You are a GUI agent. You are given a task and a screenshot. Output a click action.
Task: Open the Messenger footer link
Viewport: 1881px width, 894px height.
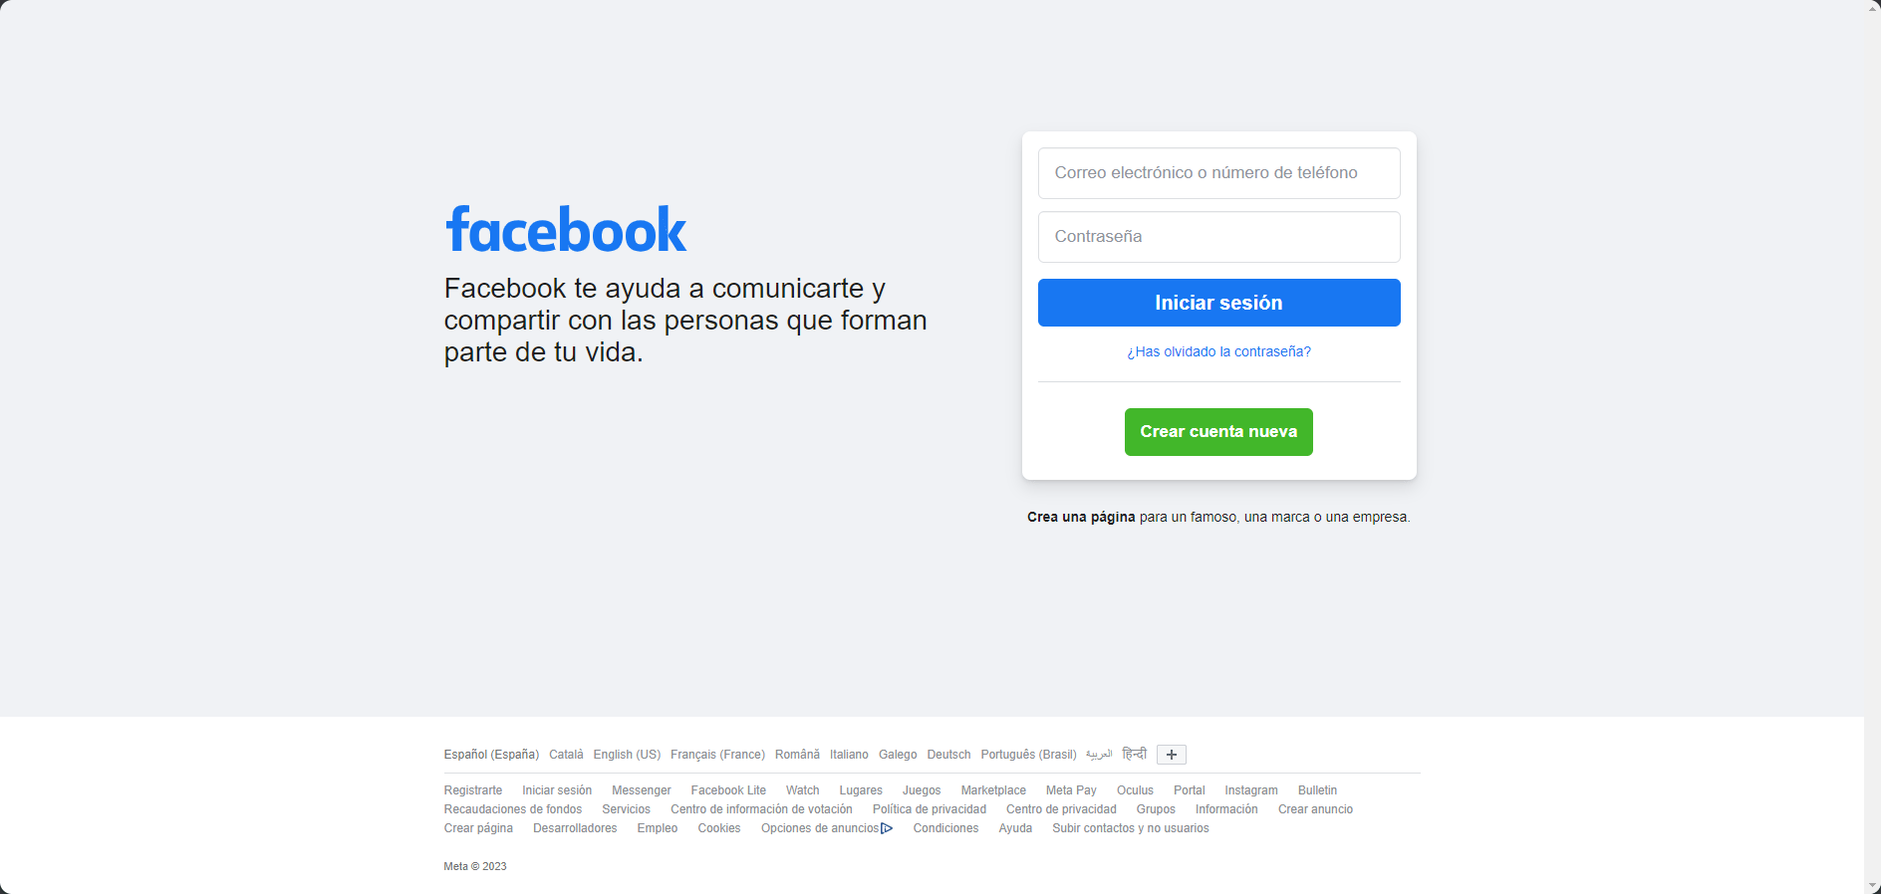pyautogui.click(x=641, y=790)
